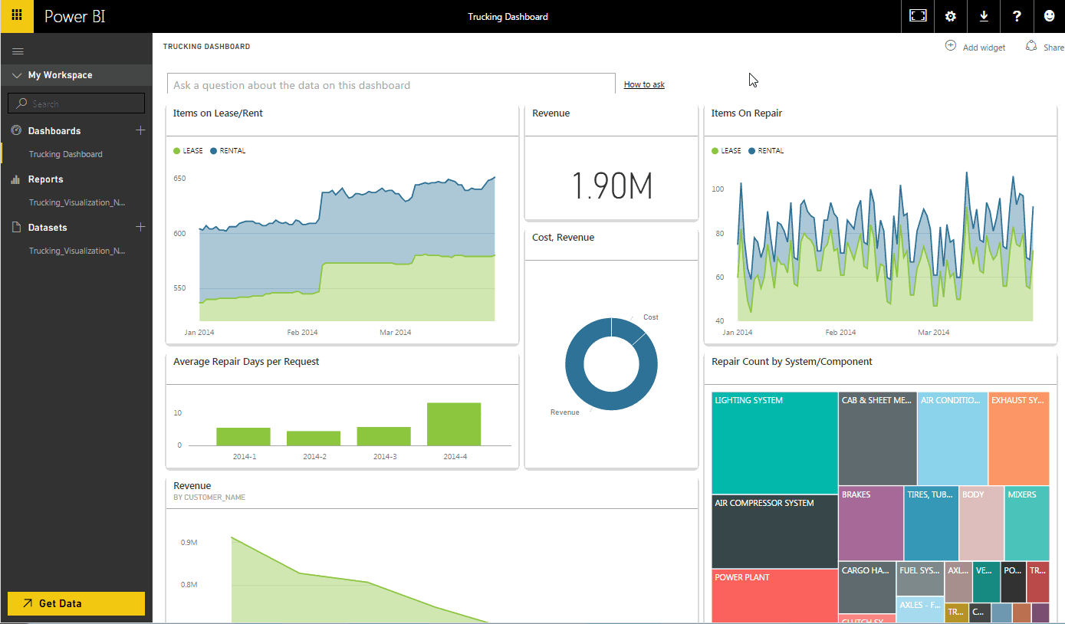Click the Reports bar chart icon

pos(16,179)
